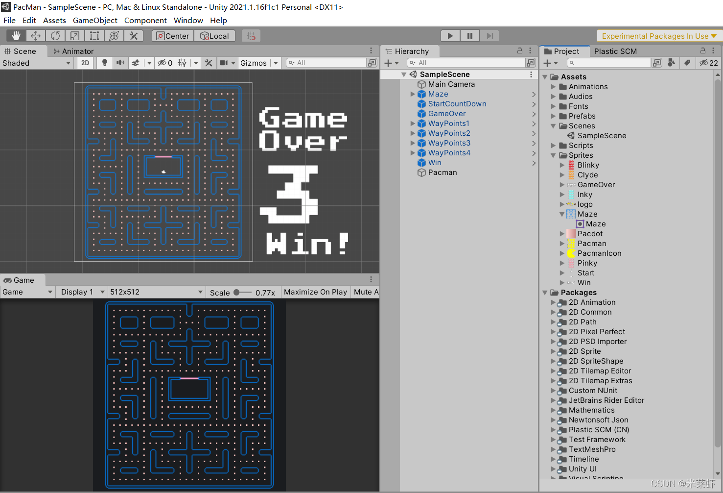Select the Transform tool
The width and height of the screenshot is (723, 493).
pos(114,36)
